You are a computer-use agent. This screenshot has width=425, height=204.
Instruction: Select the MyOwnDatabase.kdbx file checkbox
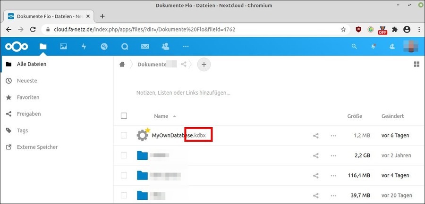coord(124,136)
